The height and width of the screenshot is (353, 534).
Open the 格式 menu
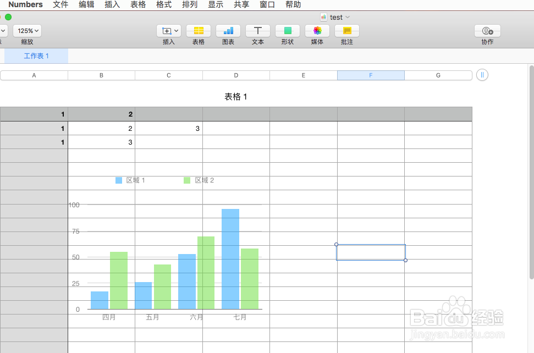pyautogui.click(x=163, y=4)
